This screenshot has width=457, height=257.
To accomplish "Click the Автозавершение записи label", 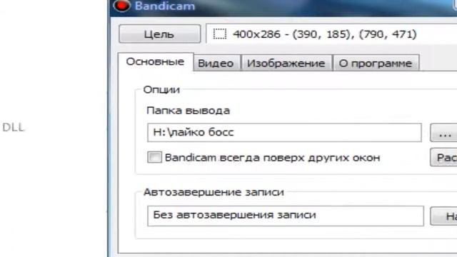I will point(214,192).
